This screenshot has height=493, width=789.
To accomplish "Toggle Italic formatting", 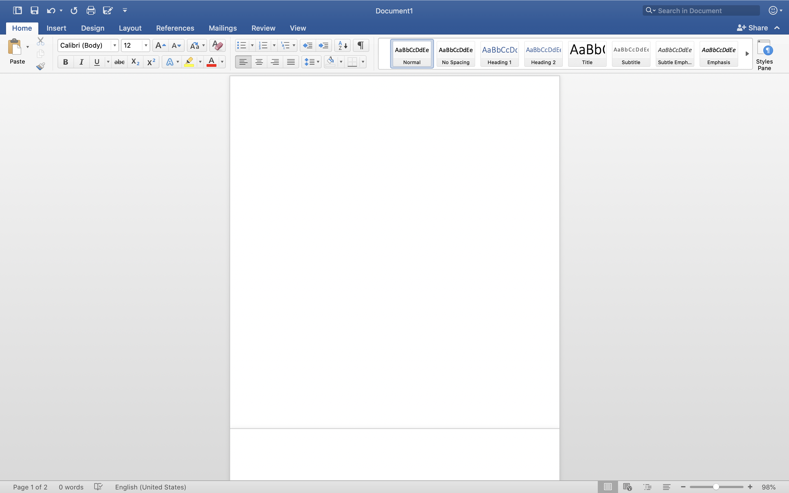I will point(82,62).
